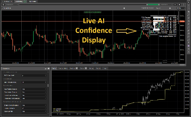Open the History tab
This screenshot has height=117, width=191.
[x=91, y=68]
